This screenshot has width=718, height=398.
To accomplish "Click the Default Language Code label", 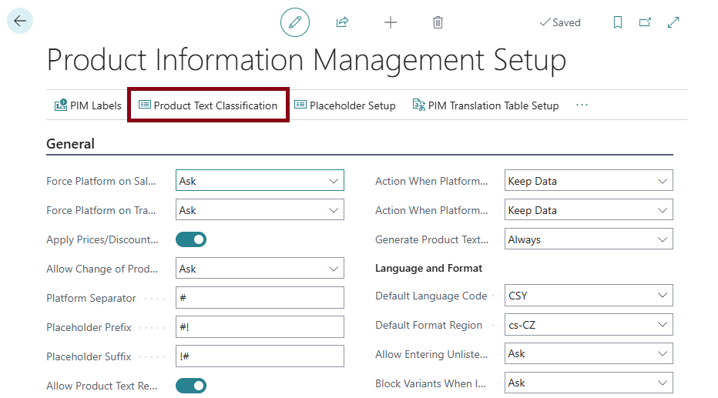I will click(x=431, y=296).
